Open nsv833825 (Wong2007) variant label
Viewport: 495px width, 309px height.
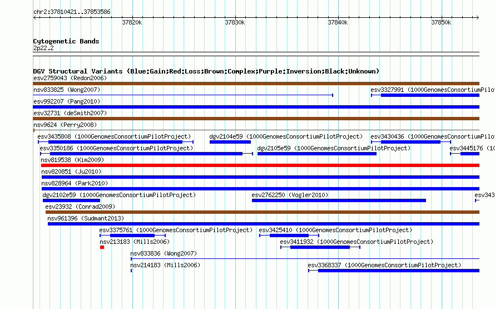coord(67,90)
